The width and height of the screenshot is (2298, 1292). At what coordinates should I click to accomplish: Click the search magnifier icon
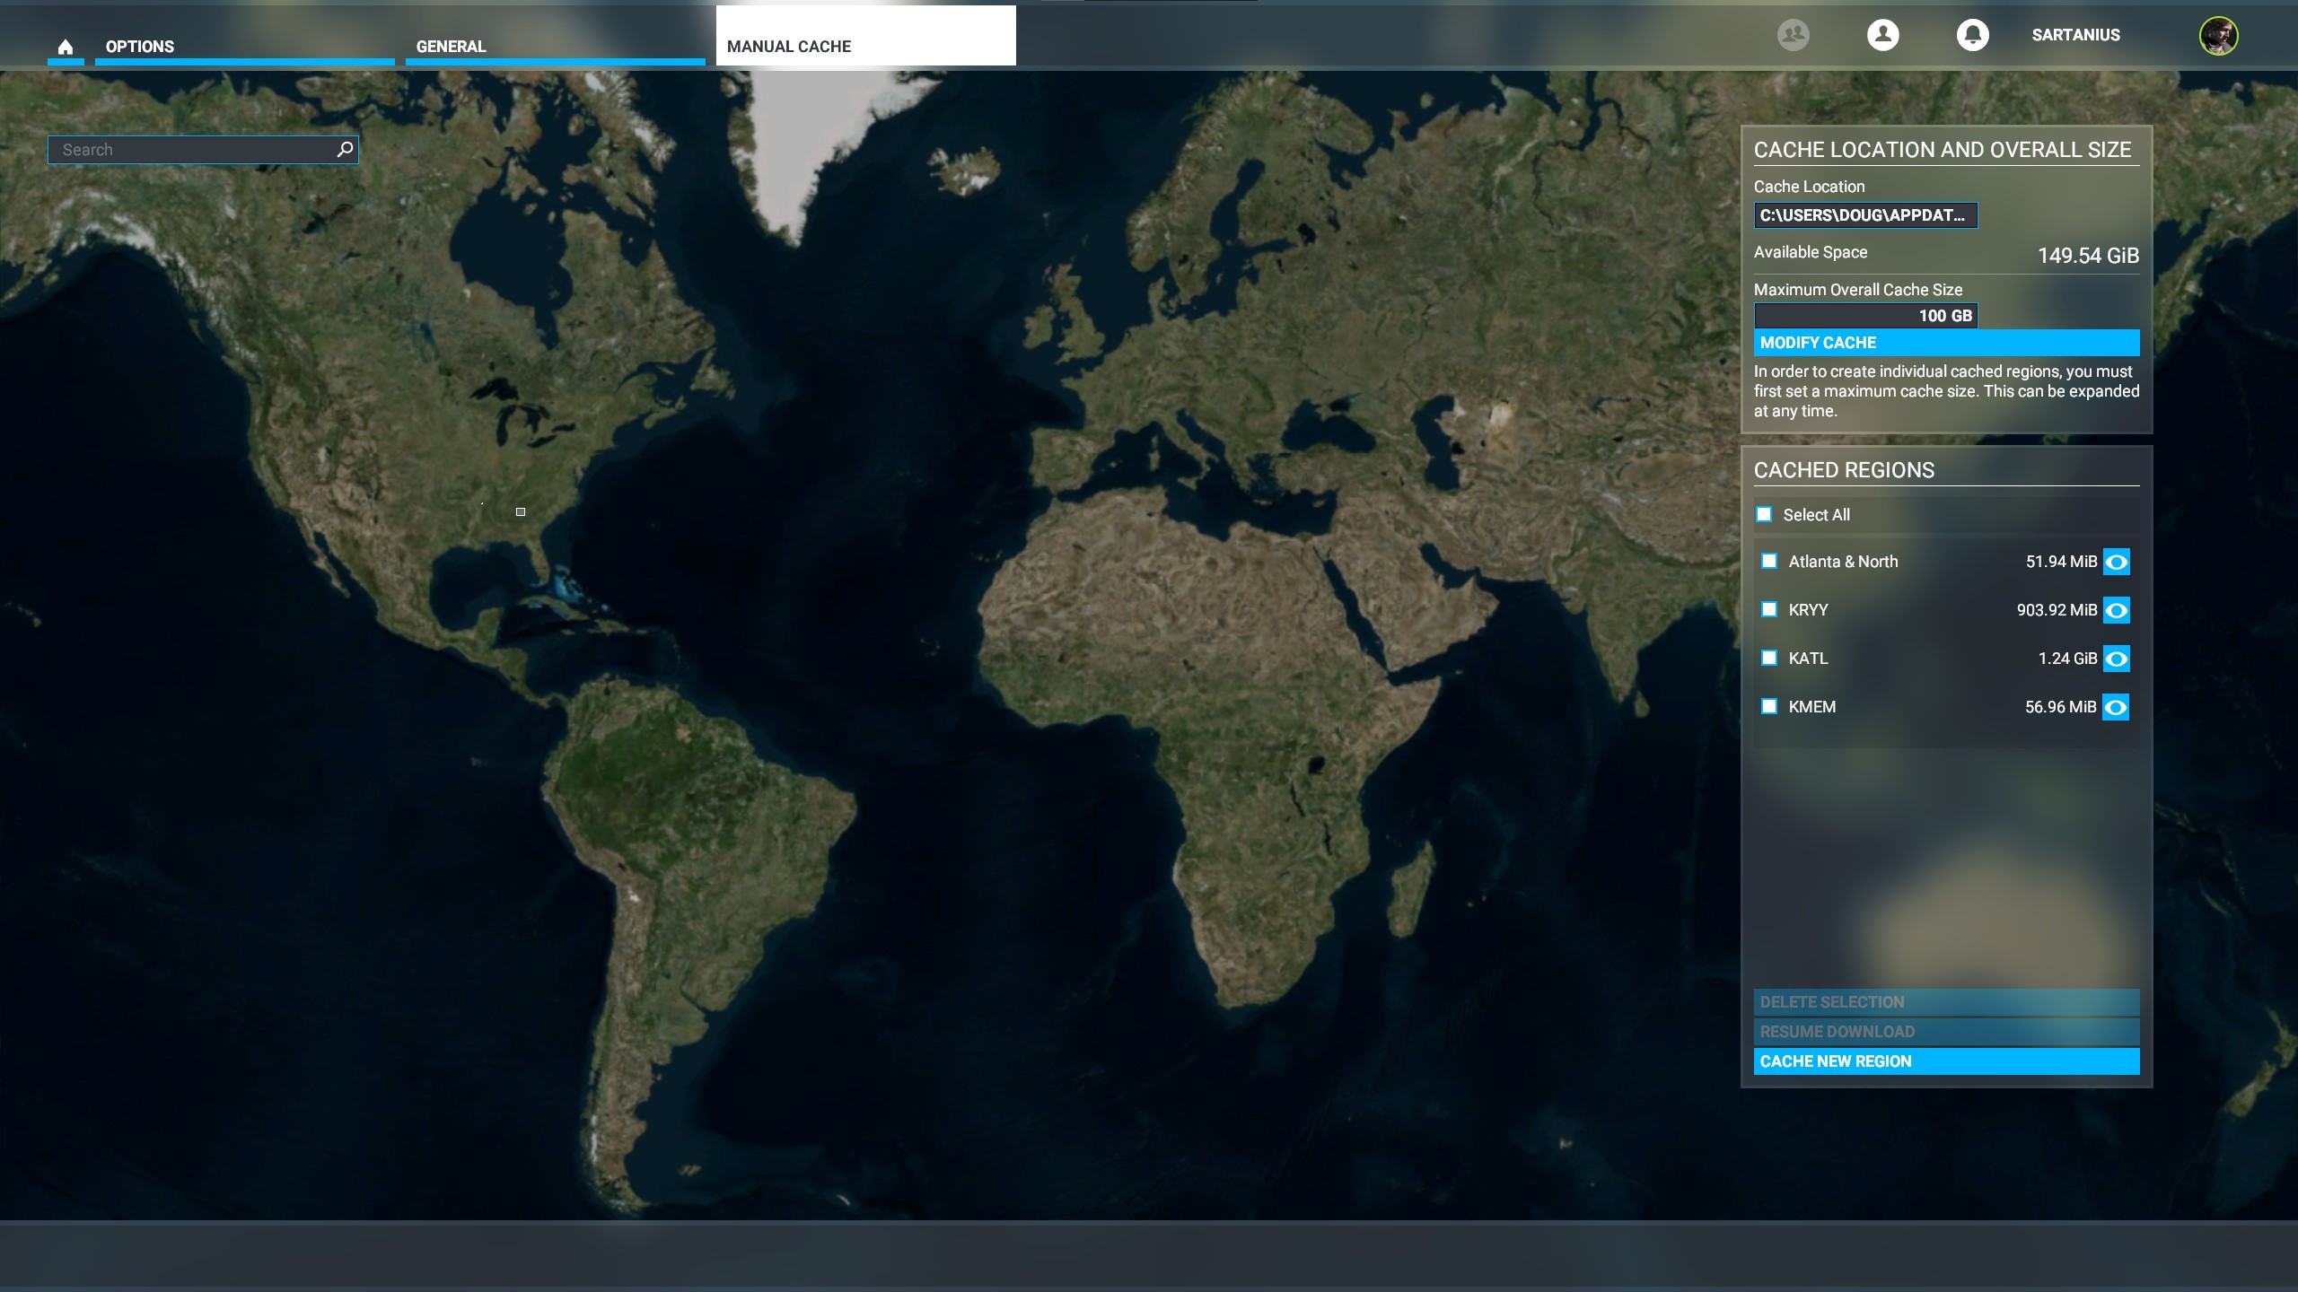click(345, 149)
